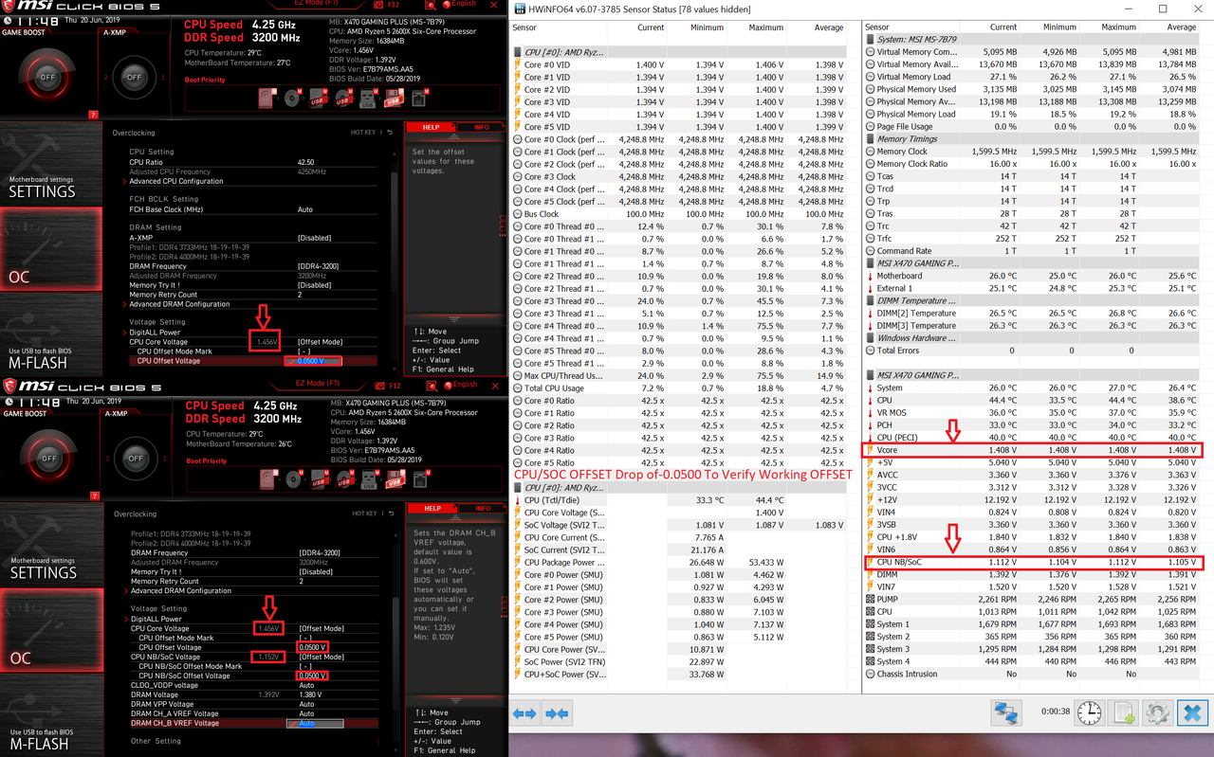Select last boot priority device icon, top BIOS
1214x757 pixels.
[419, 98]
